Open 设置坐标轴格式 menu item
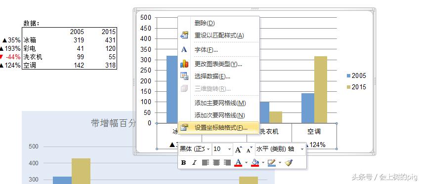The image size is (422, 184). (218, 128)
